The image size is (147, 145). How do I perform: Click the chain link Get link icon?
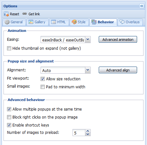(x=25, y=14)
